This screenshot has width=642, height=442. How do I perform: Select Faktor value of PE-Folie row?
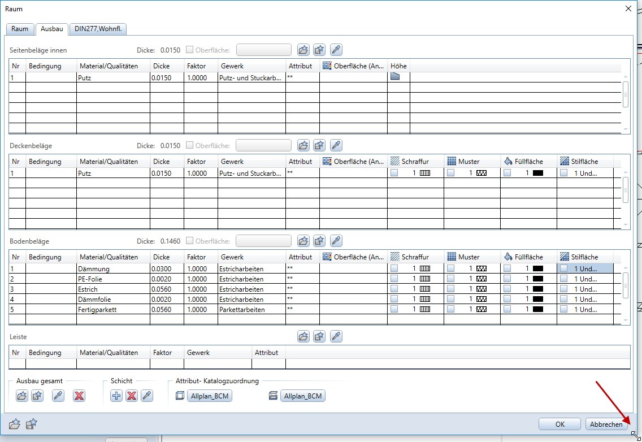click(201, 279)
